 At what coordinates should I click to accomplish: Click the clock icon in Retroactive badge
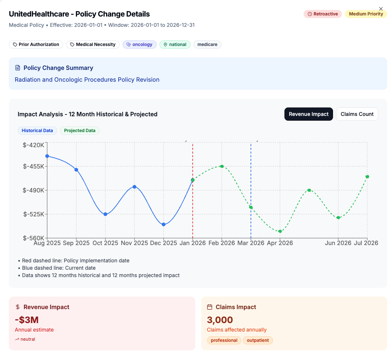pos(309,14)
